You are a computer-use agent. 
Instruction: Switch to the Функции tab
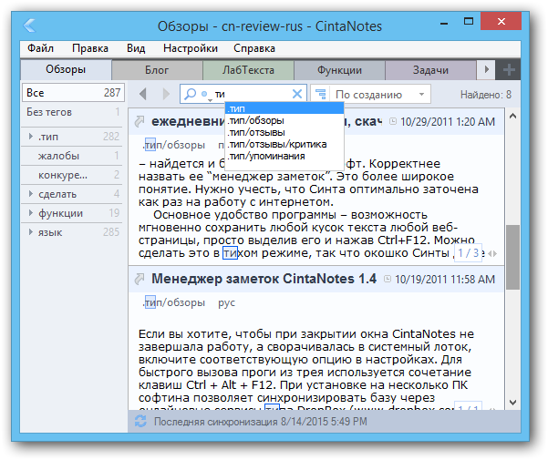point(339,70)
